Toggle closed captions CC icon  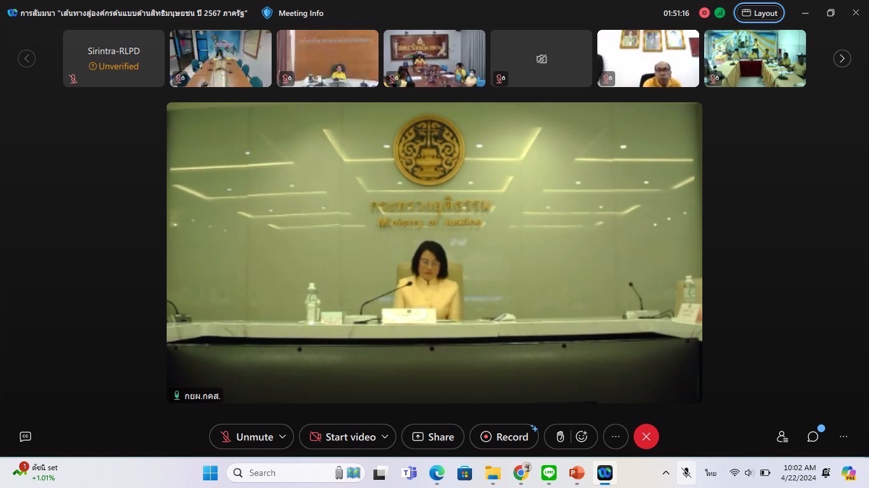click(25, 437)
